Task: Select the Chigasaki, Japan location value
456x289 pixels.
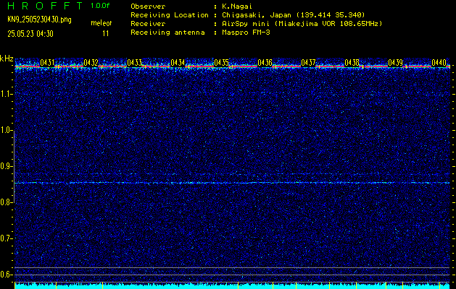Action: (x=294, y=15)
